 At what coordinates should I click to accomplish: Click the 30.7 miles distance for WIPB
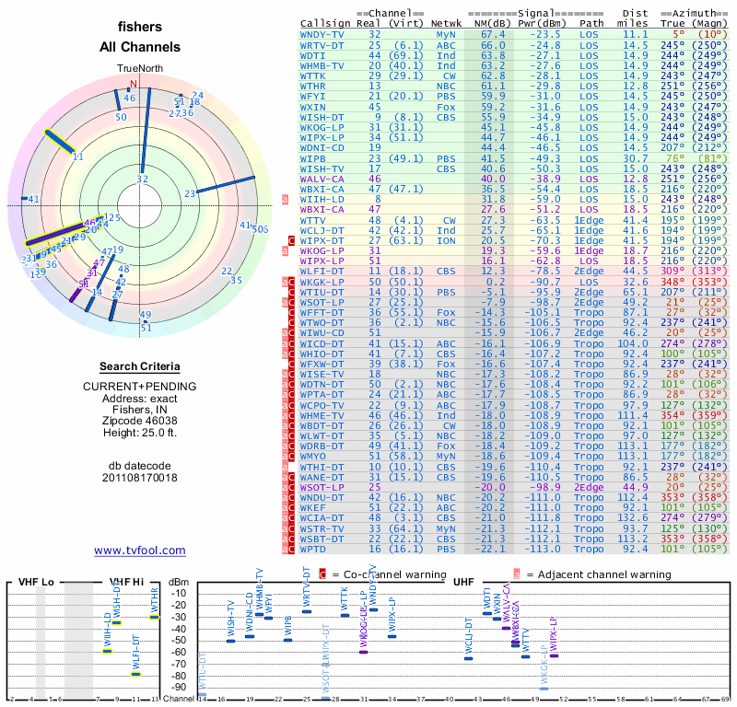pyautogui.click(x=636, y=158)
